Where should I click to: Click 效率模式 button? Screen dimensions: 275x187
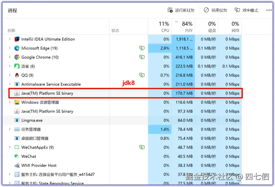[x=246, y=10]
